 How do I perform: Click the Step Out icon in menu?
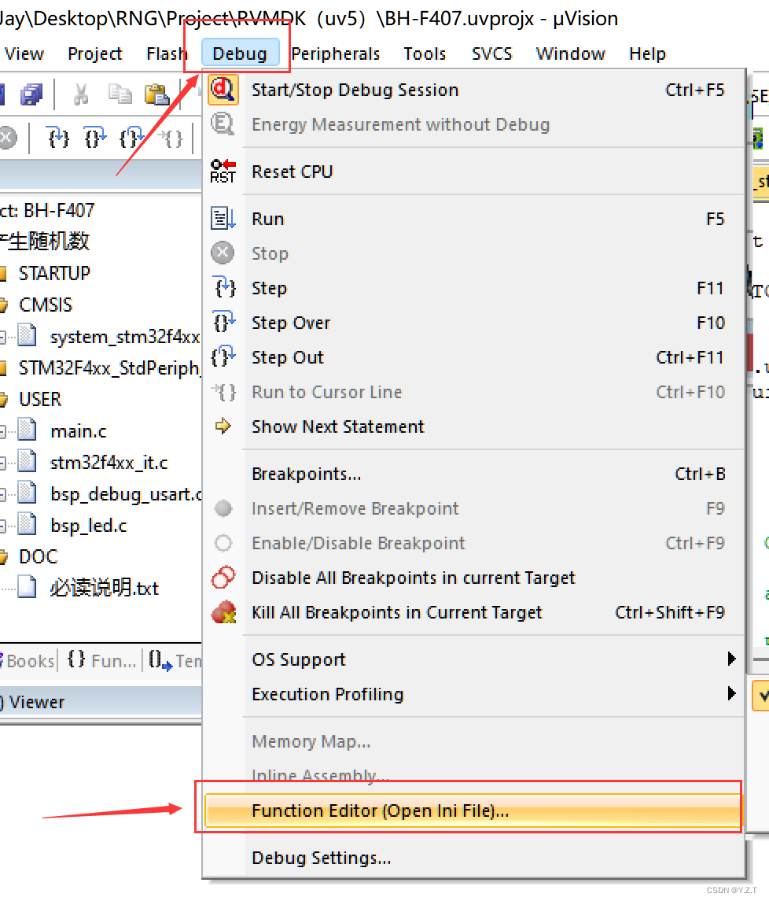point(223,356)
